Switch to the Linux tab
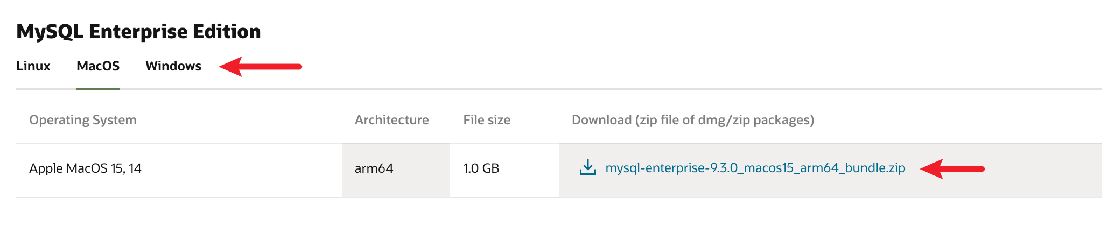The width and height of the screenshot is (1108, 240). coord(33,66)
